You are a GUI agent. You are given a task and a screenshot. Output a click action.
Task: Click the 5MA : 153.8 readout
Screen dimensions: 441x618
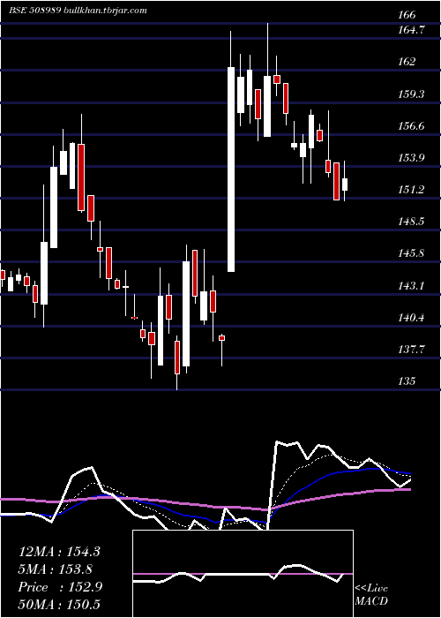click(56, 569)
